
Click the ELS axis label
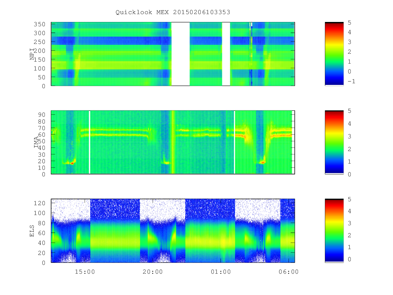point(32,231)
